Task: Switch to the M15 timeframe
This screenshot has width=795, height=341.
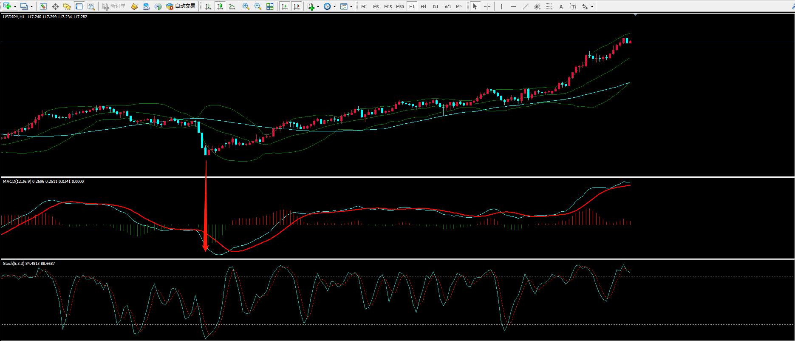Action: (388, 6)
